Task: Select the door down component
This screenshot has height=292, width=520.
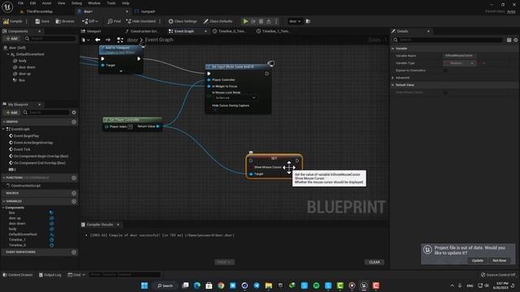Action: pyautogui.click(x=27, y=67)
